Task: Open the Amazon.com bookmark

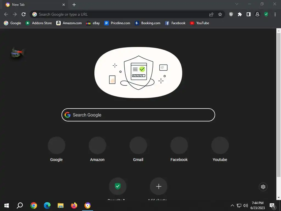Action: (69, 23)
